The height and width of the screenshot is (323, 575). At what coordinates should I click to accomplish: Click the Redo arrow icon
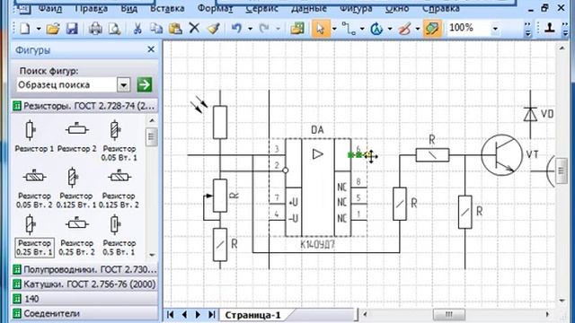click(x=264, y=28)
